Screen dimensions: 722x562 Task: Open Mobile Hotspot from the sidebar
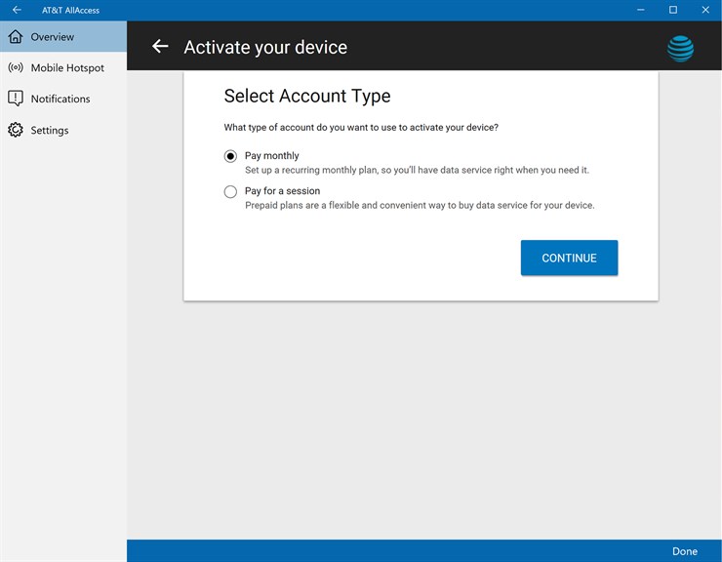63,67
